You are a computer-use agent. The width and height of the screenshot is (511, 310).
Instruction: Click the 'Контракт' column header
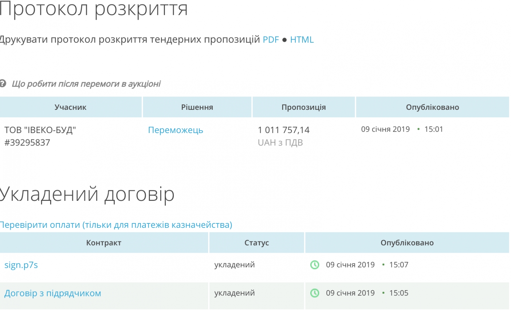point(104,243)
